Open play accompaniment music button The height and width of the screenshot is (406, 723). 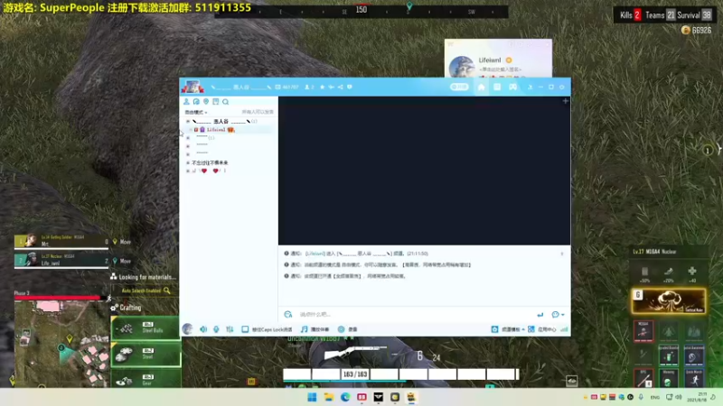click(x=315, y=329)
